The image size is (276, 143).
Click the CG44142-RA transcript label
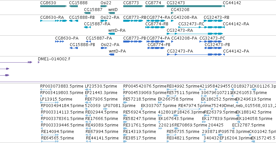point(236,24)
